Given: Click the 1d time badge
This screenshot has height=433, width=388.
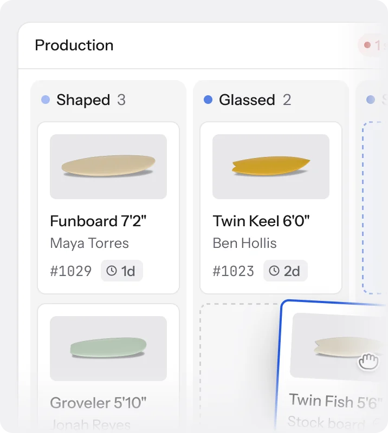Looking at the screenshot, I should (122, 271).
